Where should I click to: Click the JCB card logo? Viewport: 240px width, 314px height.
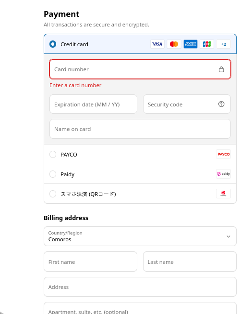207,44
